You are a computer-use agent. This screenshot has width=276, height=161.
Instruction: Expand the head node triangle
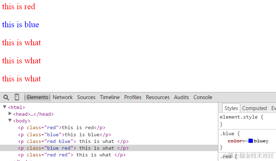click(x=10, y=114)
